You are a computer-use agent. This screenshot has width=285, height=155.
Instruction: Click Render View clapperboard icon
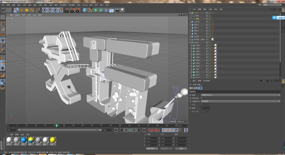(67, 10)
